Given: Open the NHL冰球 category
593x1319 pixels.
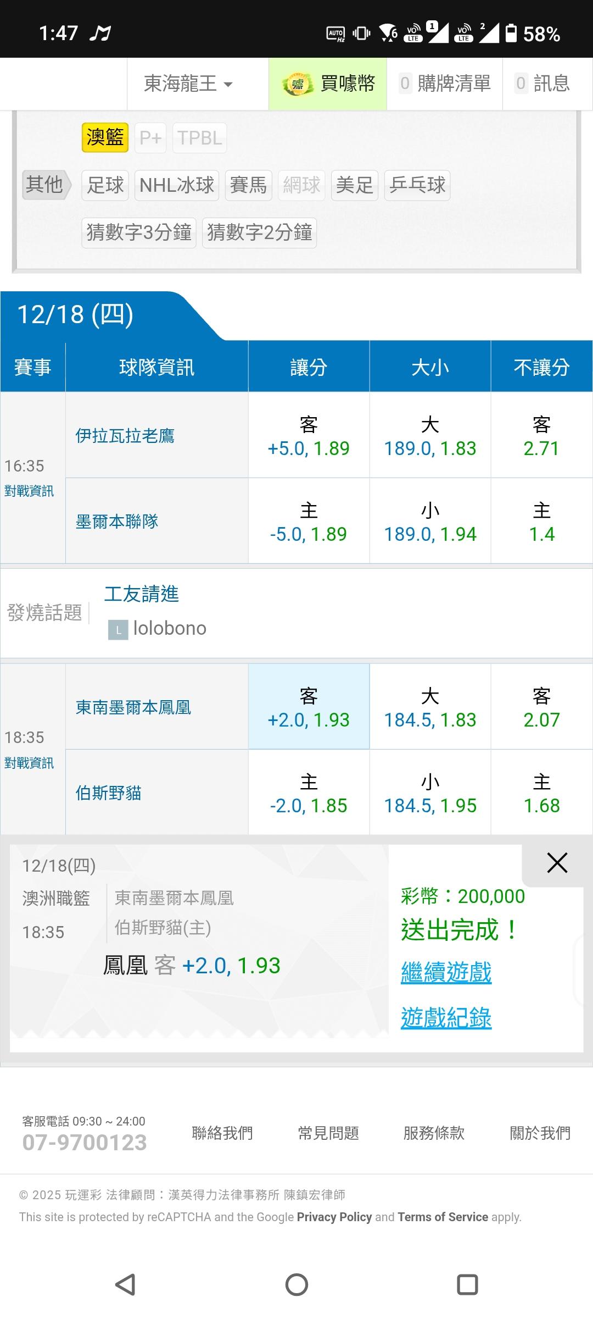Looking at the screenshot, I should coord(176,185).
